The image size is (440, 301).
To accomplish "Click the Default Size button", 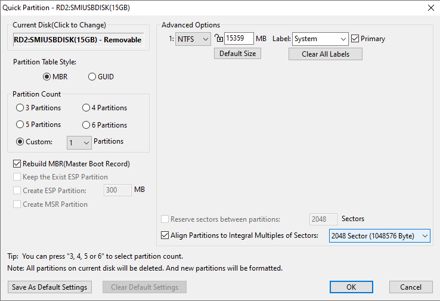I will coord(237,54).
